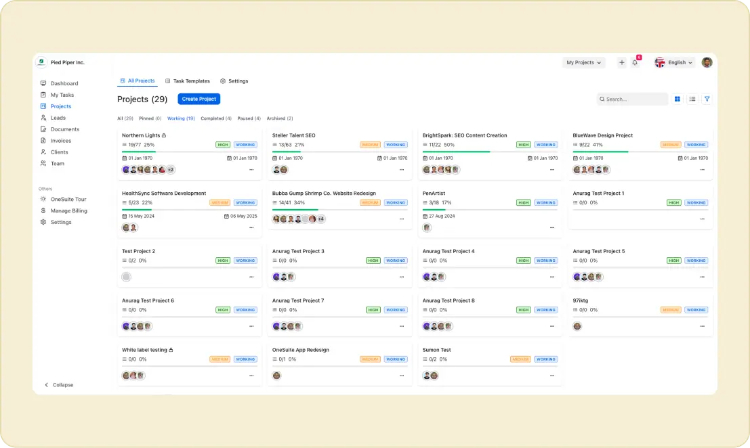Filter by Working (19) projects

(181, 118)
